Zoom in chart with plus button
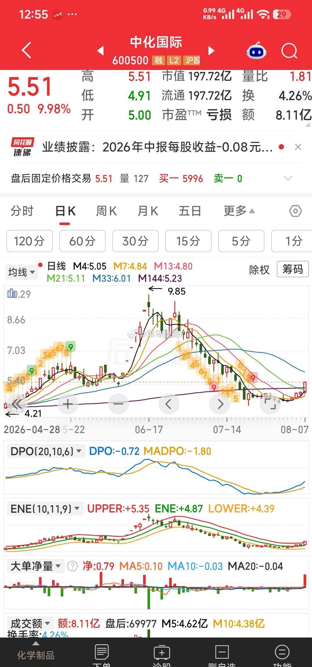Image resolution: width=312 pixels, height=667 pixels. tap(68, 404)
